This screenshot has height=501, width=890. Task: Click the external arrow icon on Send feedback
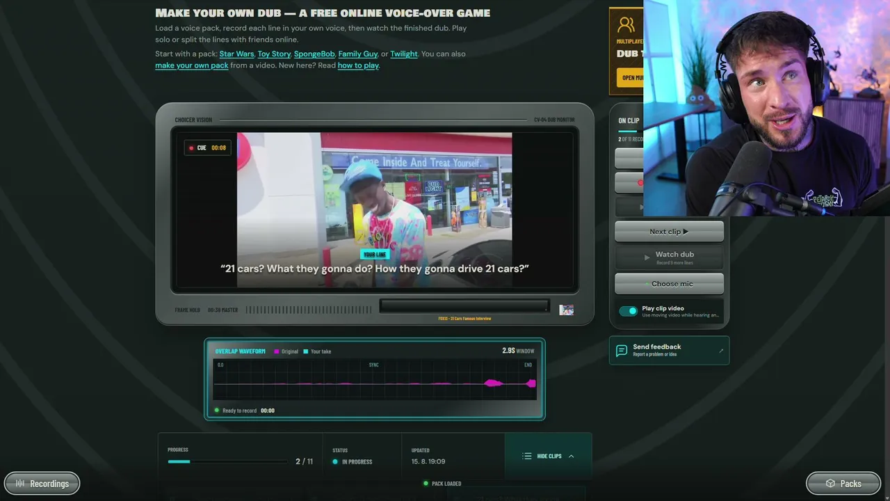(721, 351)
